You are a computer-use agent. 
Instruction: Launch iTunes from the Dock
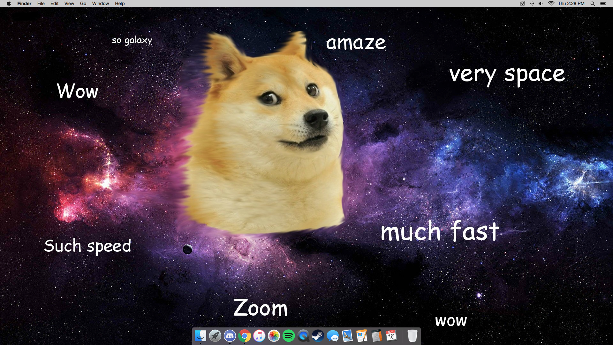point(259,336)
